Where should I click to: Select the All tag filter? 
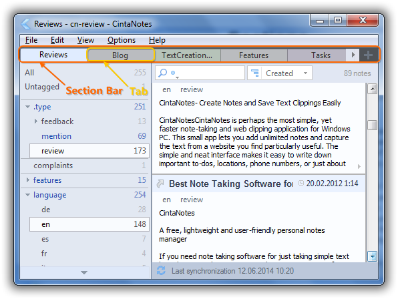click(x=29, y=73)
